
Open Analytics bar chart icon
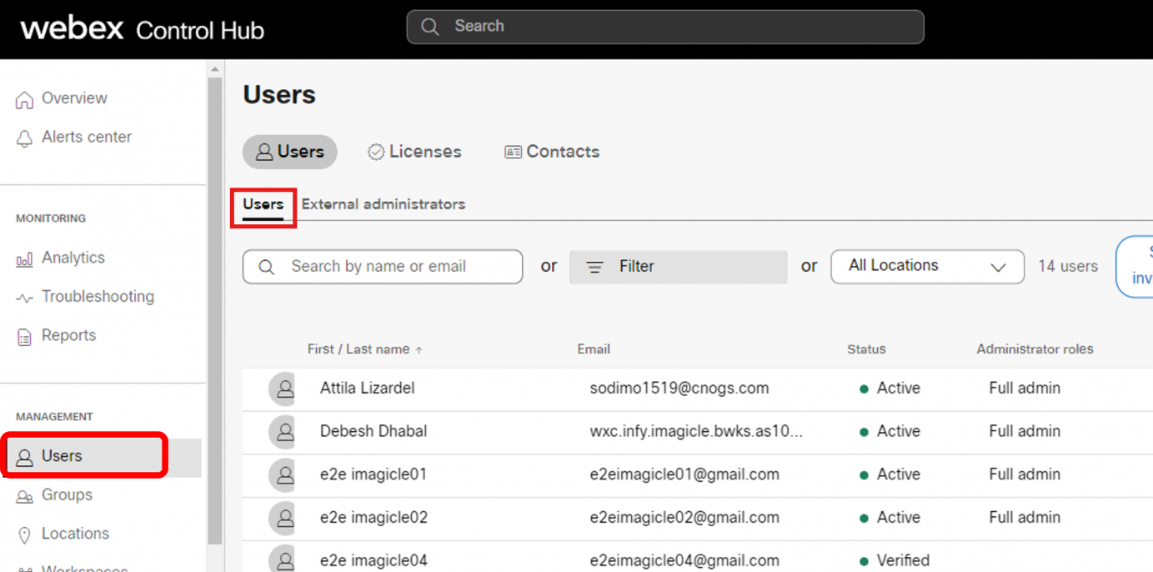point(24,259)
